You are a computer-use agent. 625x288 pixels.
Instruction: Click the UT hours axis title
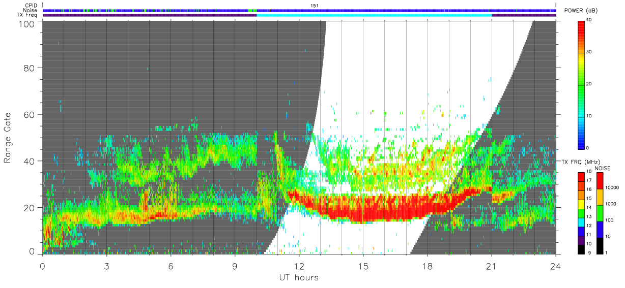[299, 278]
